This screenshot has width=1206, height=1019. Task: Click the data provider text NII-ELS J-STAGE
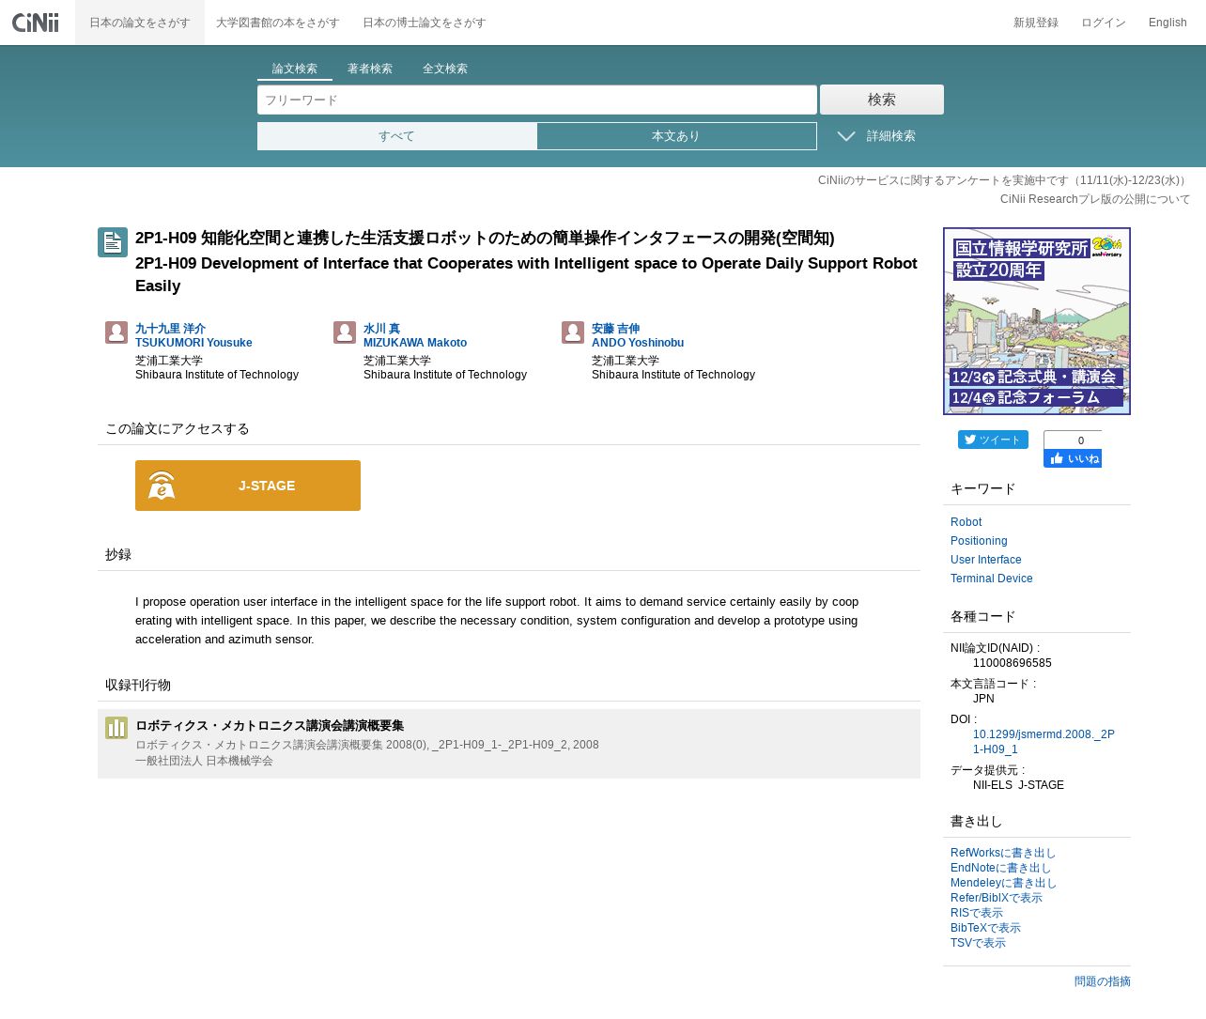(x=1018, y=785)
